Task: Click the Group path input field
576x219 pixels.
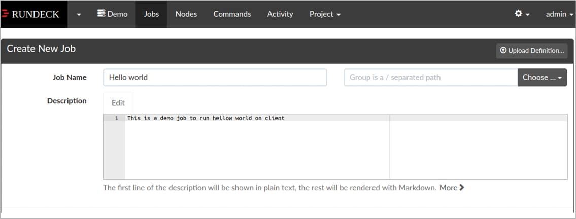Action: coord(430,78)
